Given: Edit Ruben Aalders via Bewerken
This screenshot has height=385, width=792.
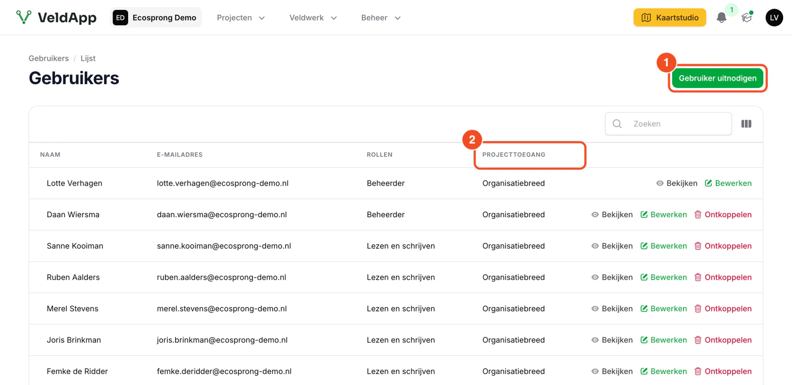Looking at the screenshot, I should (663, 277).
